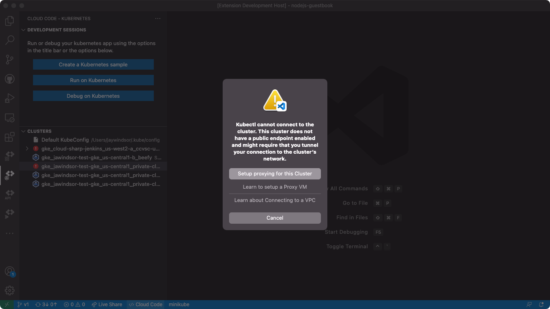
Task: Open the feedback icon in status bar
Action: pos(529,305)
